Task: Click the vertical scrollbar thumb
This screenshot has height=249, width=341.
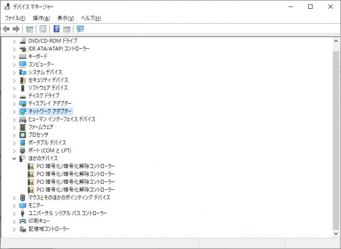Action: (336, 140)
